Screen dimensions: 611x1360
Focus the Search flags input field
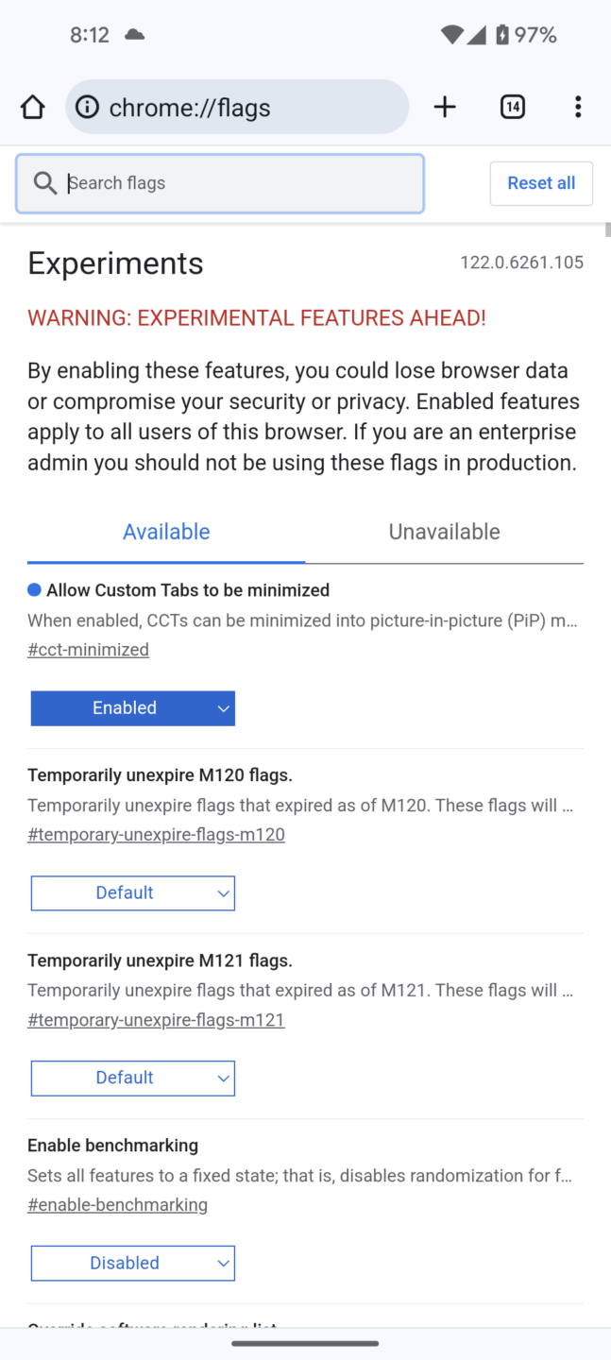[236, 183]
